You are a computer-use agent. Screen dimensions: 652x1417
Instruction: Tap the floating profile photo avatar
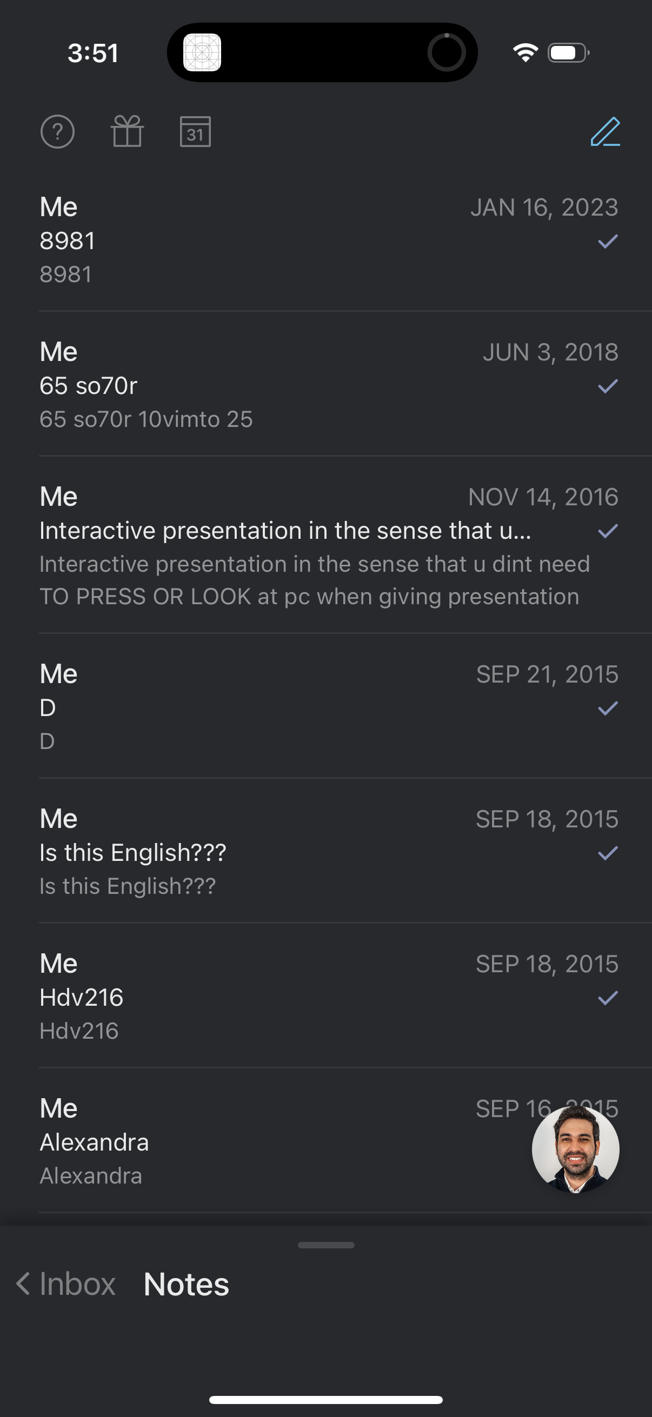click(x=576, y=1149)
